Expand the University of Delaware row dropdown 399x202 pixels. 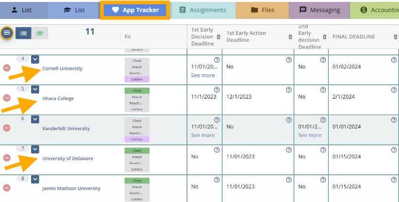point(35,150)
